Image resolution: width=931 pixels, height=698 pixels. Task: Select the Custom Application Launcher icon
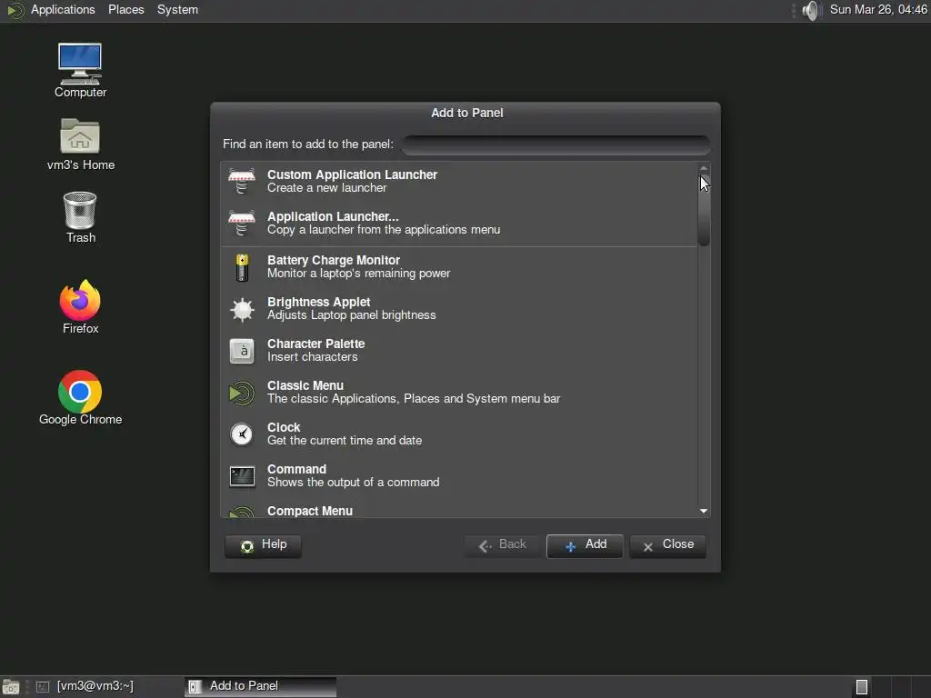[x=242, y=181]
